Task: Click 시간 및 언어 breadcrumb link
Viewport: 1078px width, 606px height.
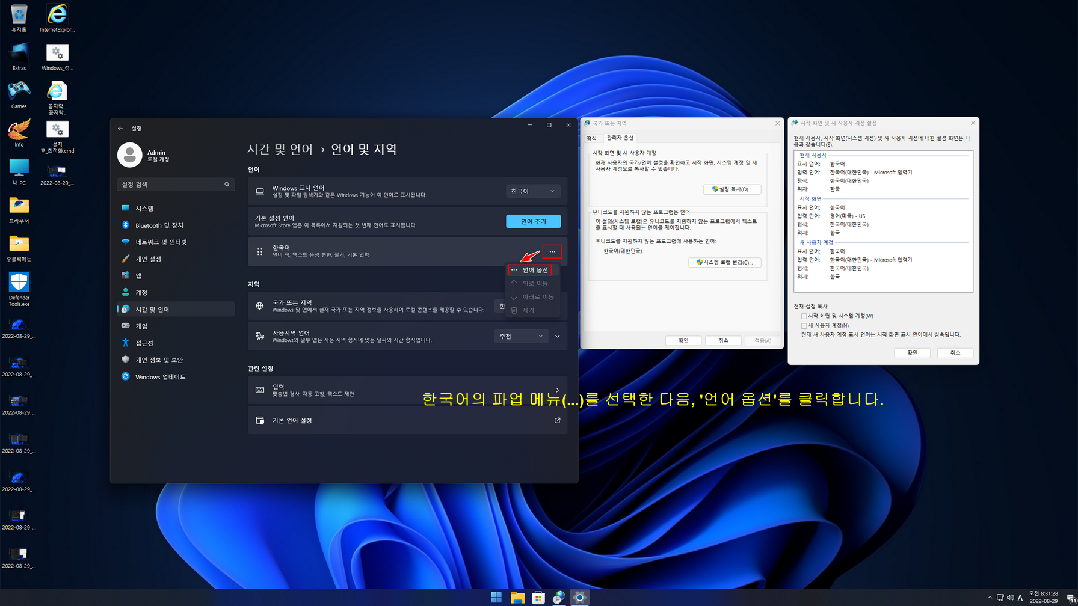Action: pos(280,149)
